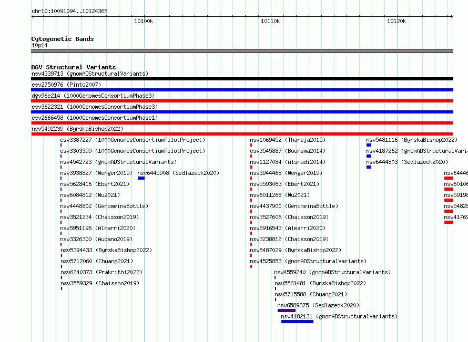The height and width of the screenshot is (342, 468).
Task: Select the Cytogenetic Bands track title
Action: (x=63, y=39)
